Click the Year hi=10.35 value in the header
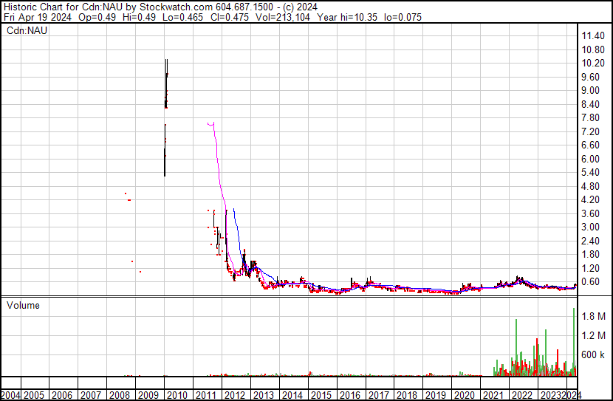Viewport: 613px width, 401px height. click(x=357, y=17)
